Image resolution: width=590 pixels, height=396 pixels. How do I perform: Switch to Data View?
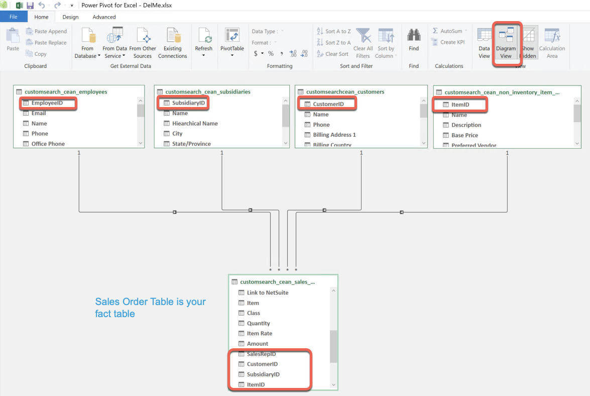tap(484, 43)
